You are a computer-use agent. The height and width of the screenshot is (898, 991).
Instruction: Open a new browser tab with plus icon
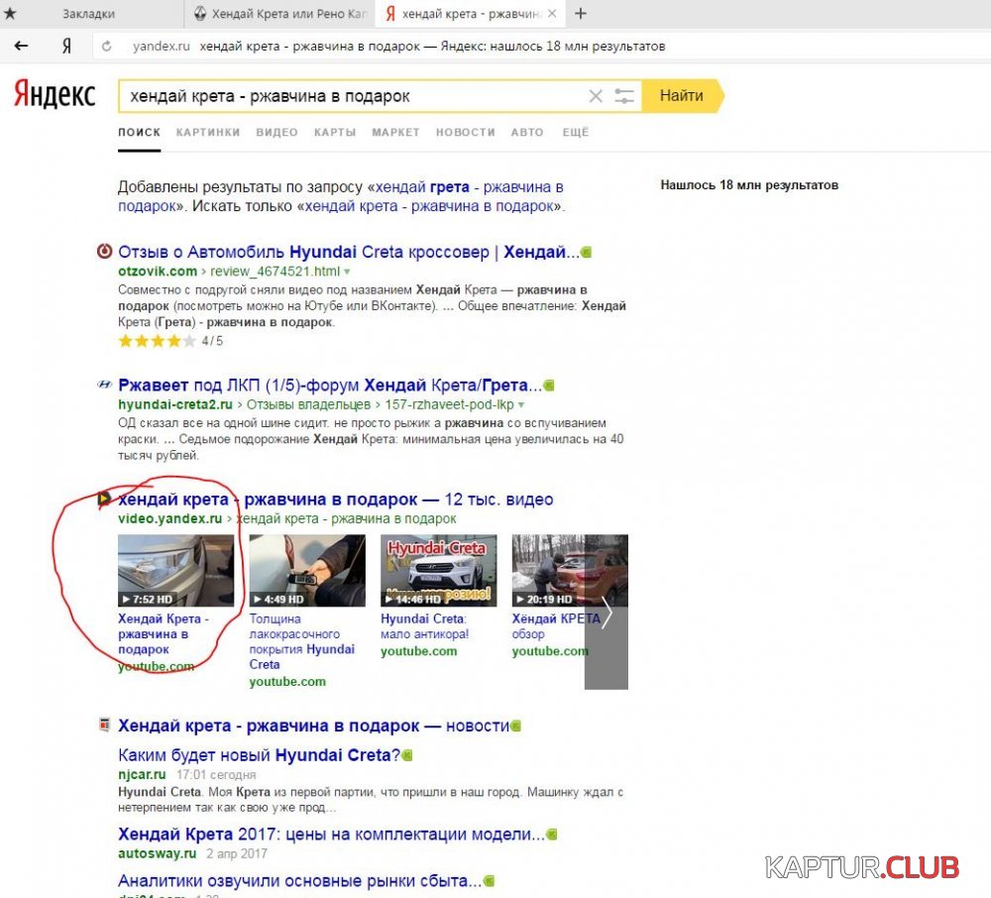[581, 13]
